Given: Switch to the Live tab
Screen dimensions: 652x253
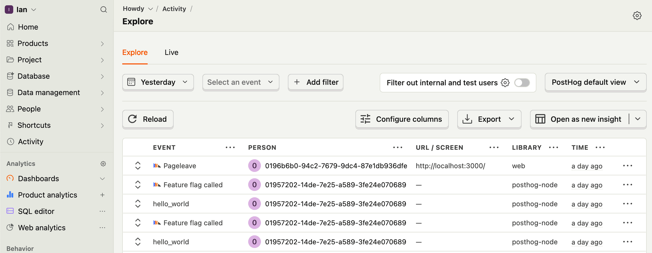Looking at the screenshot, I should [x=171, y=53].
